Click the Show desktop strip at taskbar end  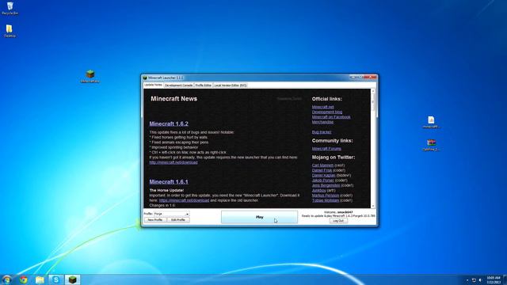pos(505,279)
